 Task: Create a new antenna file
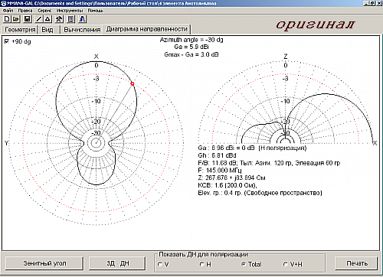point(7,19)
